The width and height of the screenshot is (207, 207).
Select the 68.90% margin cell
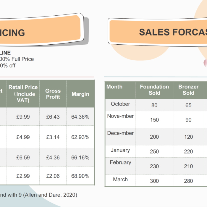(80, 176)
